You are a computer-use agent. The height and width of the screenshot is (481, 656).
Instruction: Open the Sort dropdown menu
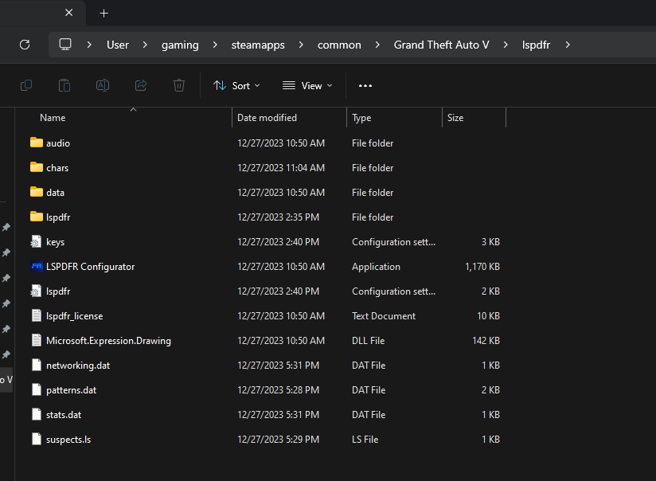(x=236, y=85)
